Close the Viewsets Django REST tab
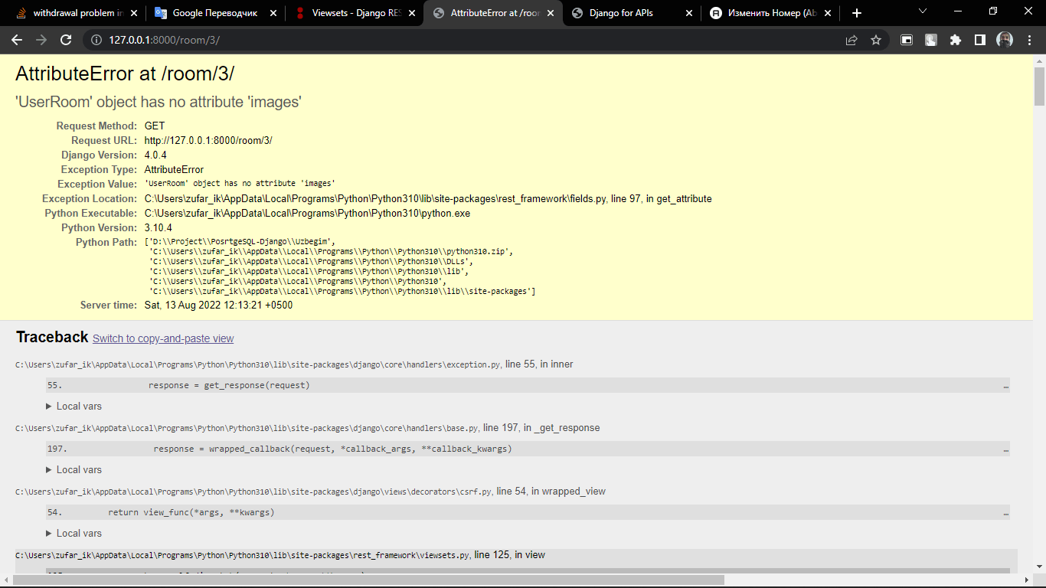The height and width of the screenshot is (588, 1046). tap(412, 13)
